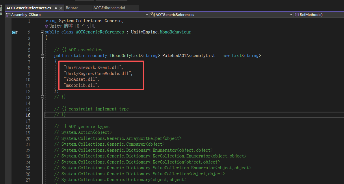Screen dimensions: 344x184
Task: Click the ArraySortHelper<object> comment line
Action: point(118,138)
